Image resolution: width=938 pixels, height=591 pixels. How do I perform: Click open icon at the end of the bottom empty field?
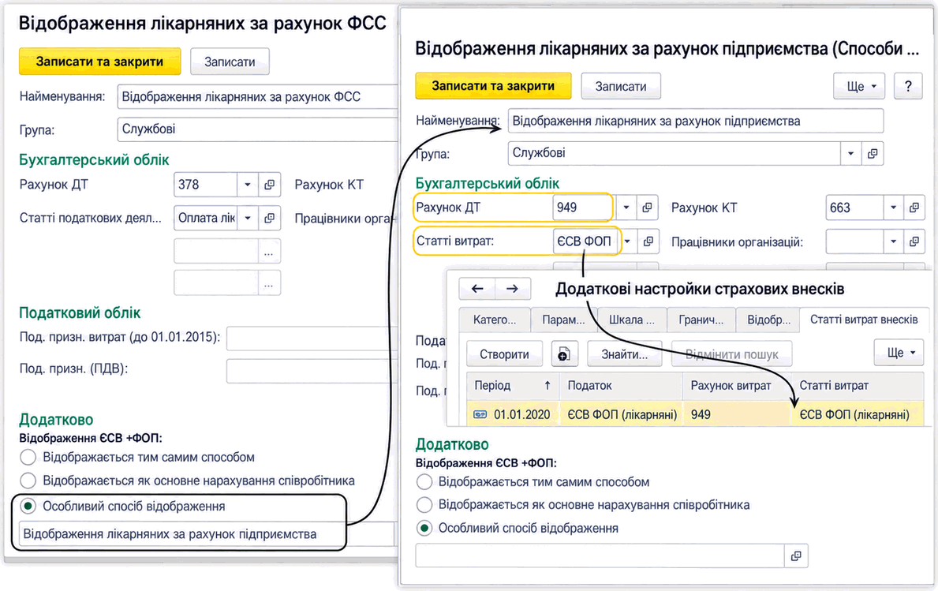(796, 555)
